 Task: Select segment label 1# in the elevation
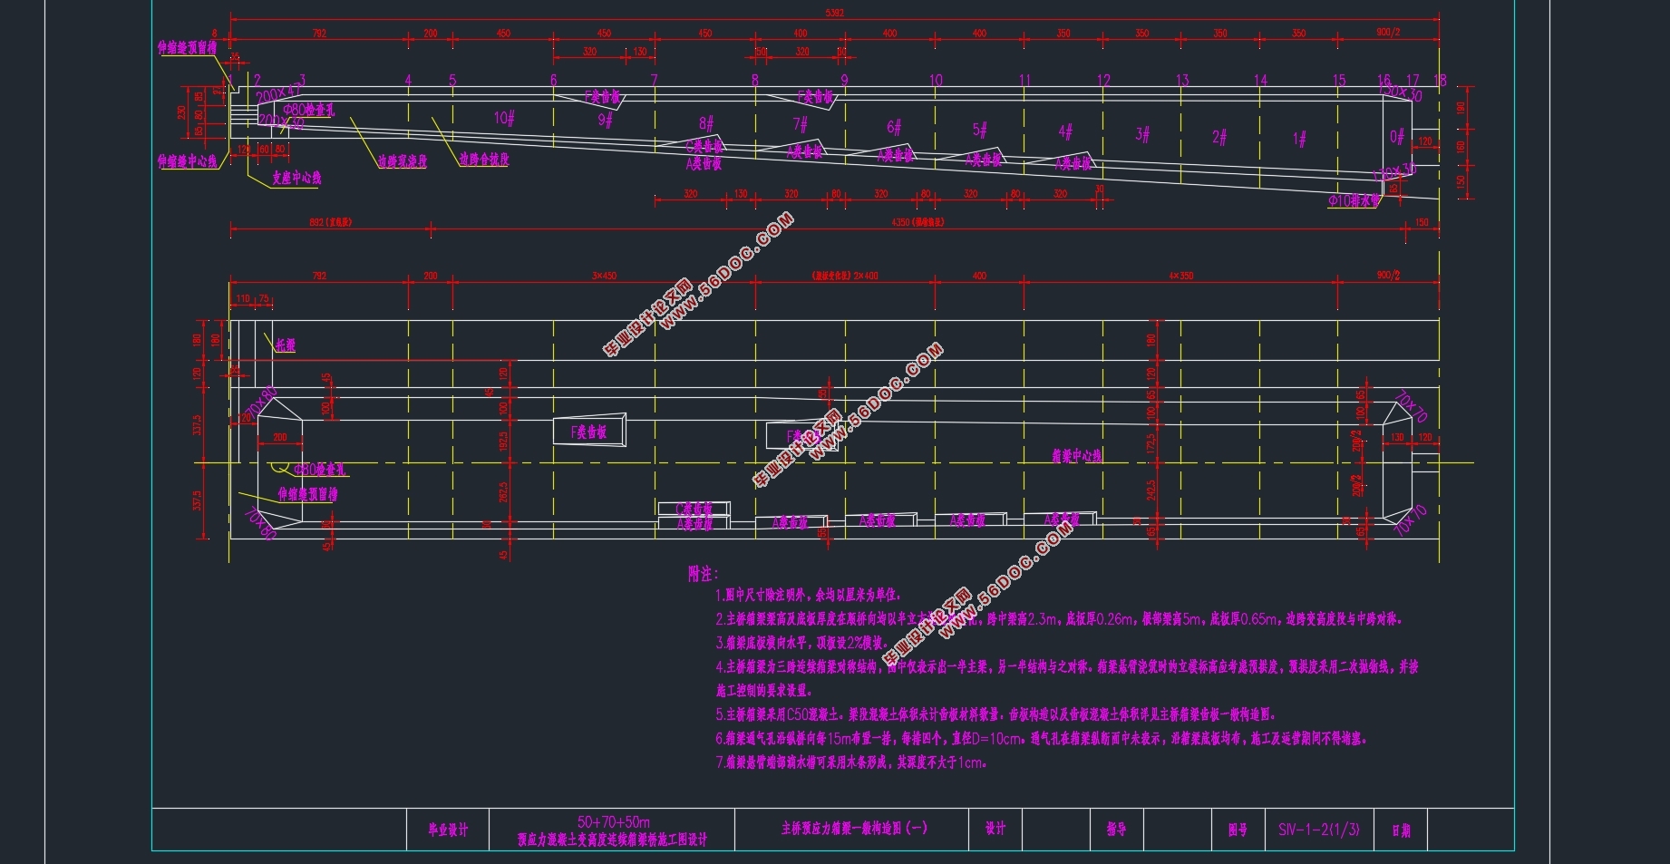(x=1299, y=139)
